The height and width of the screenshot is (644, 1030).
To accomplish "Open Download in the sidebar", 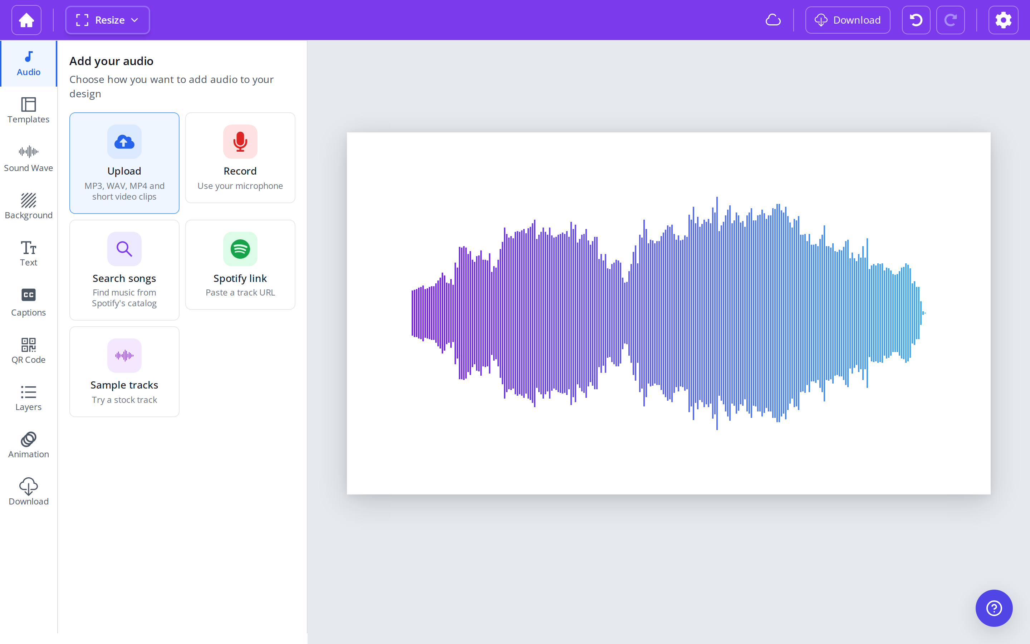I will point(29,492).
